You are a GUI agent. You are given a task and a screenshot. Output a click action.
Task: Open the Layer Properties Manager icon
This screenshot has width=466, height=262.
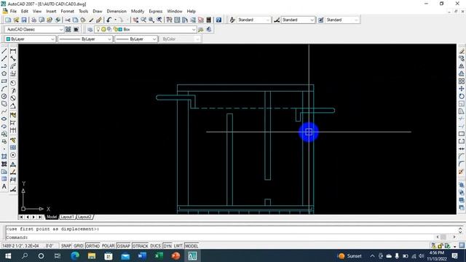90,29
